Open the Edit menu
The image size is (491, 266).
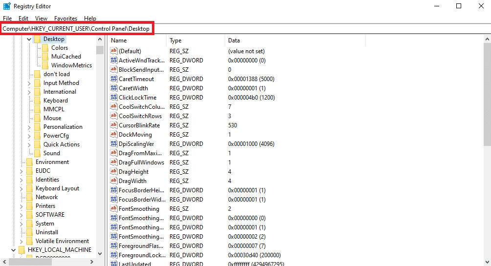[23, 19]
